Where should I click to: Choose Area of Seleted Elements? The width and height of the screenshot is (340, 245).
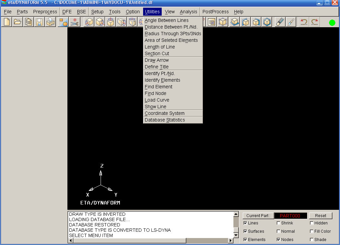click(x=173, y=40)
